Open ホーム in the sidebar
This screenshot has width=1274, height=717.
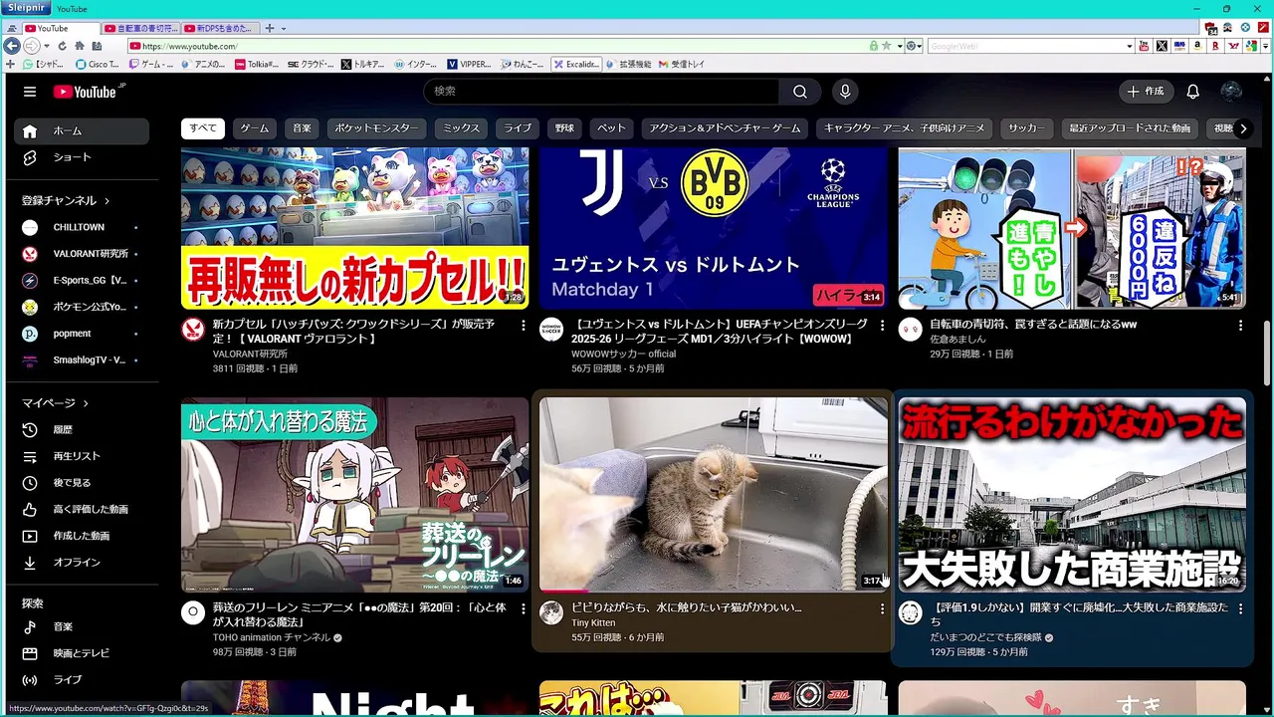(x=82, y=130)
